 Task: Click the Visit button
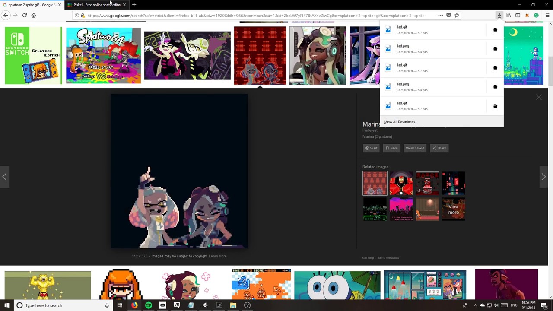click(x=371, y=148)
